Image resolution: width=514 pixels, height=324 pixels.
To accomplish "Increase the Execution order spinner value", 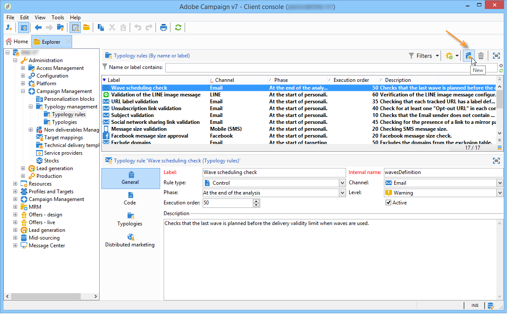I will click(256, 201).
